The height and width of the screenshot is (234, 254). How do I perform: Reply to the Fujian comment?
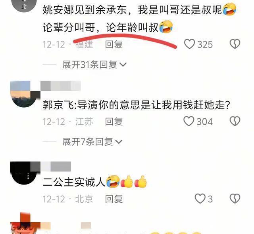click(114, 44)
